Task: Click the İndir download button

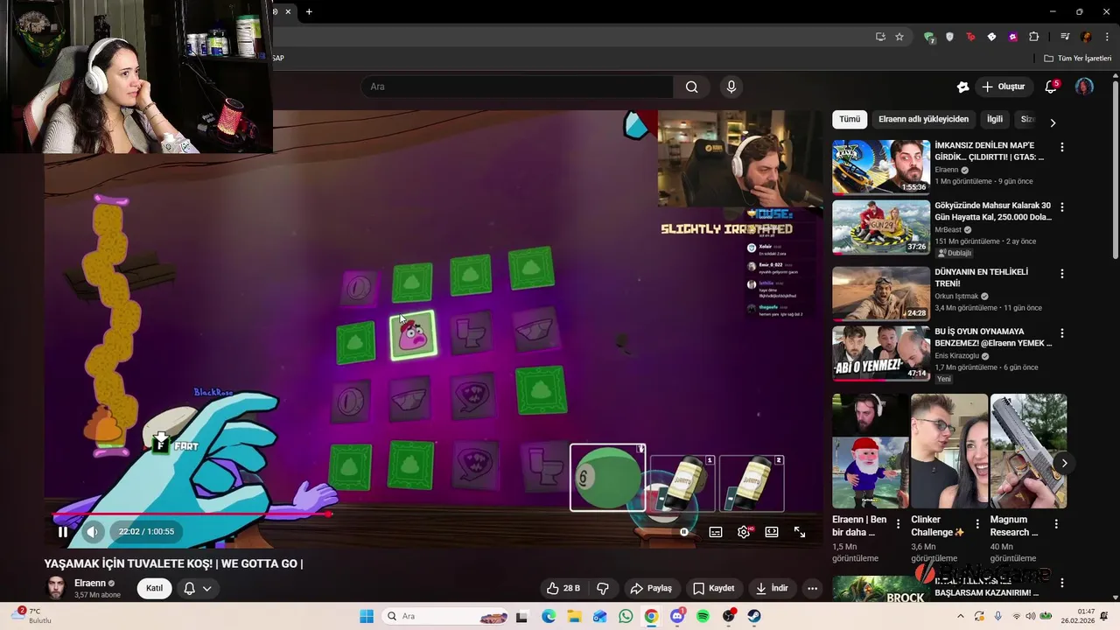Action: (773, 588)
